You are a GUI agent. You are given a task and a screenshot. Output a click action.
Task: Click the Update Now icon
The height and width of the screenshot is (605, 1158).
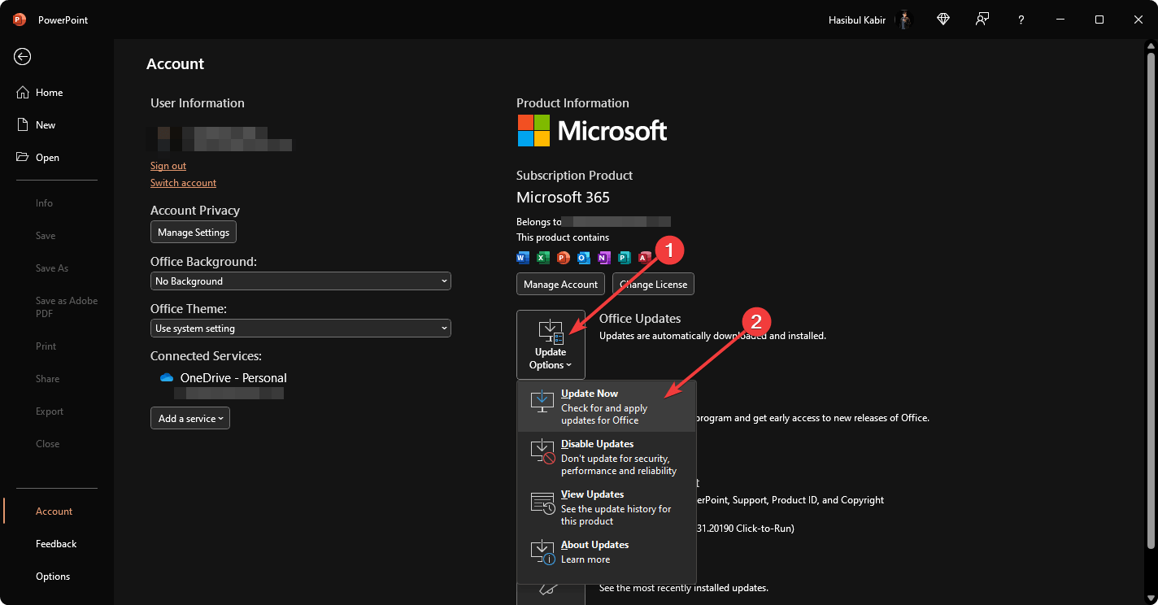tap(542, 401)
